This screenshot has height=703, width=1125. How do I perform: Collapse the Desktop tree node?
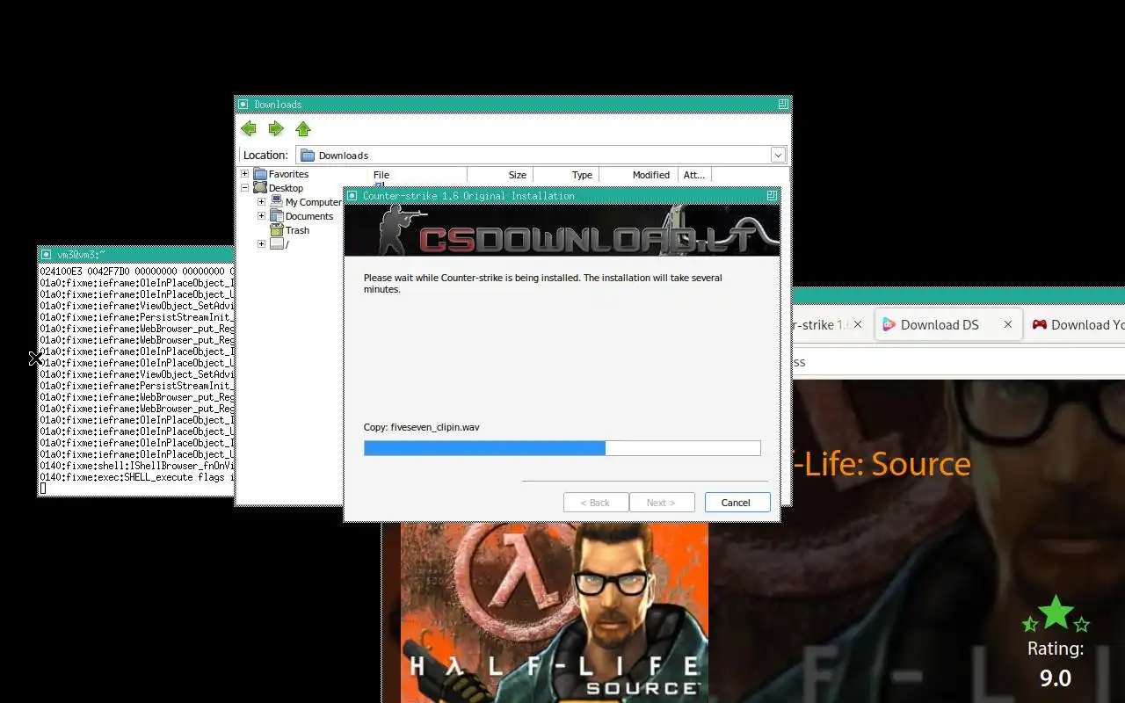[x=244, y=188]
